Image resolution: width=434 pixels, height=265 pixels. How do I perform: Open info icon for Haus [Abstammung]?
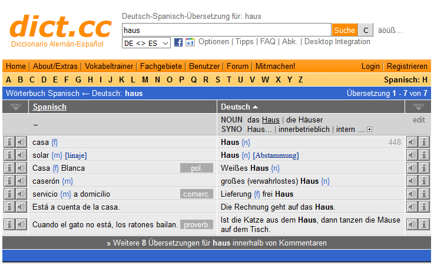click(423, 155)
